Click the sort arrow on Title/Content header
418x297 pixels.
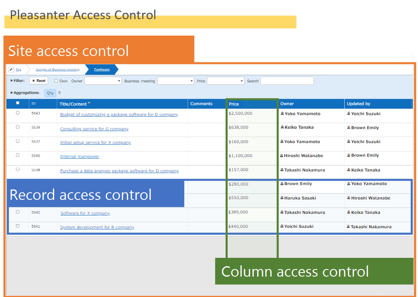[89, 103]
